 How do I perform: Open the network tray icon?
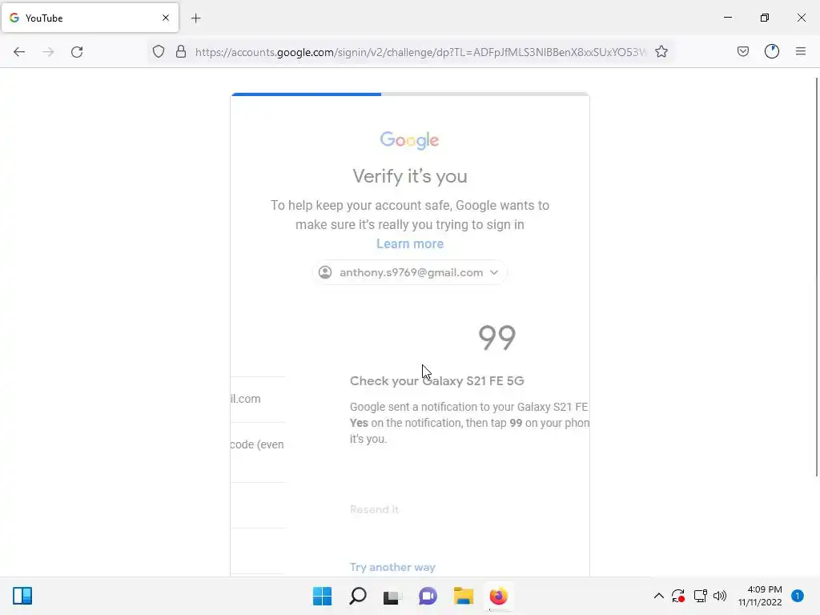(700, 596)
